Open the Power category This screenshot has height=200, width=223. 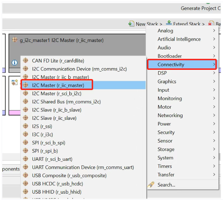[x=183, y=124]
